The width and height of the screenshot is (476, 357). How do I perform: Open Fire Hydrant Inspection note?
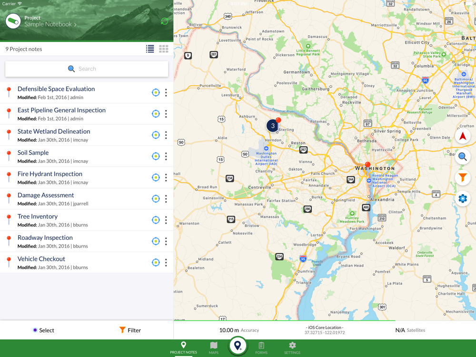[87, 178]
